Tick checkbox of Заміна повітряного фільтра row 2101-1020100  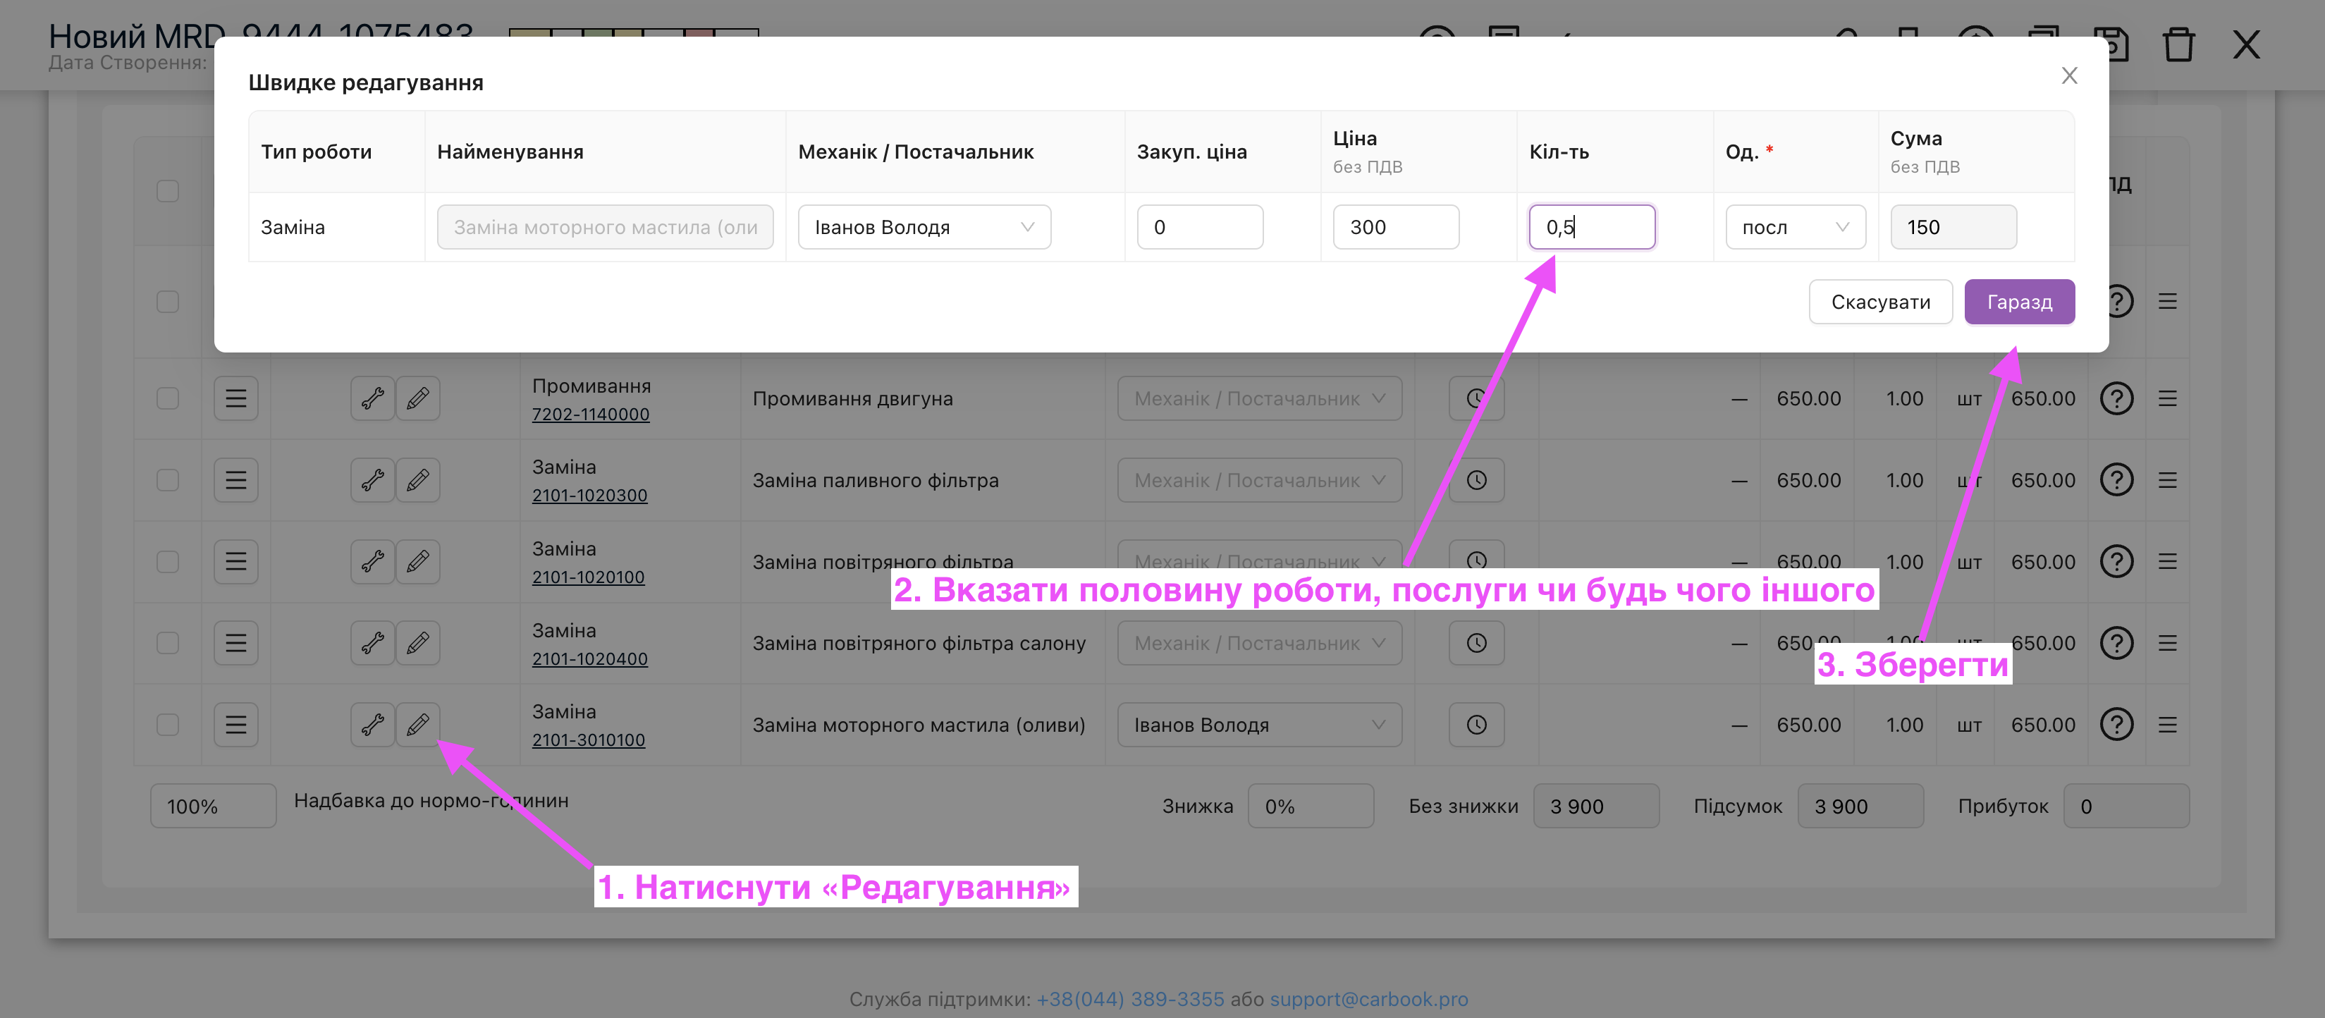coord(167,561)
